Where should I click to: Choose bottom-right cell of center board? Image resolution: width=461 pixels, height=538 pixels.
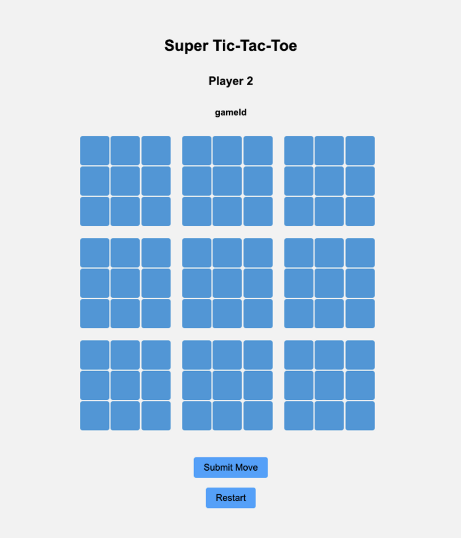pos(258,314)
